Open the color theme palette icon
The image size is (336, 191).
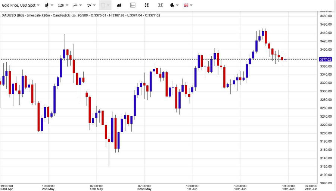[x=172, y=5]
